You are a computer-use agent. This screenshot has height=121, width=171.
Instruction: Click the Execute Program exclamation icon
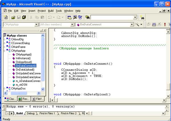[165, 24]
